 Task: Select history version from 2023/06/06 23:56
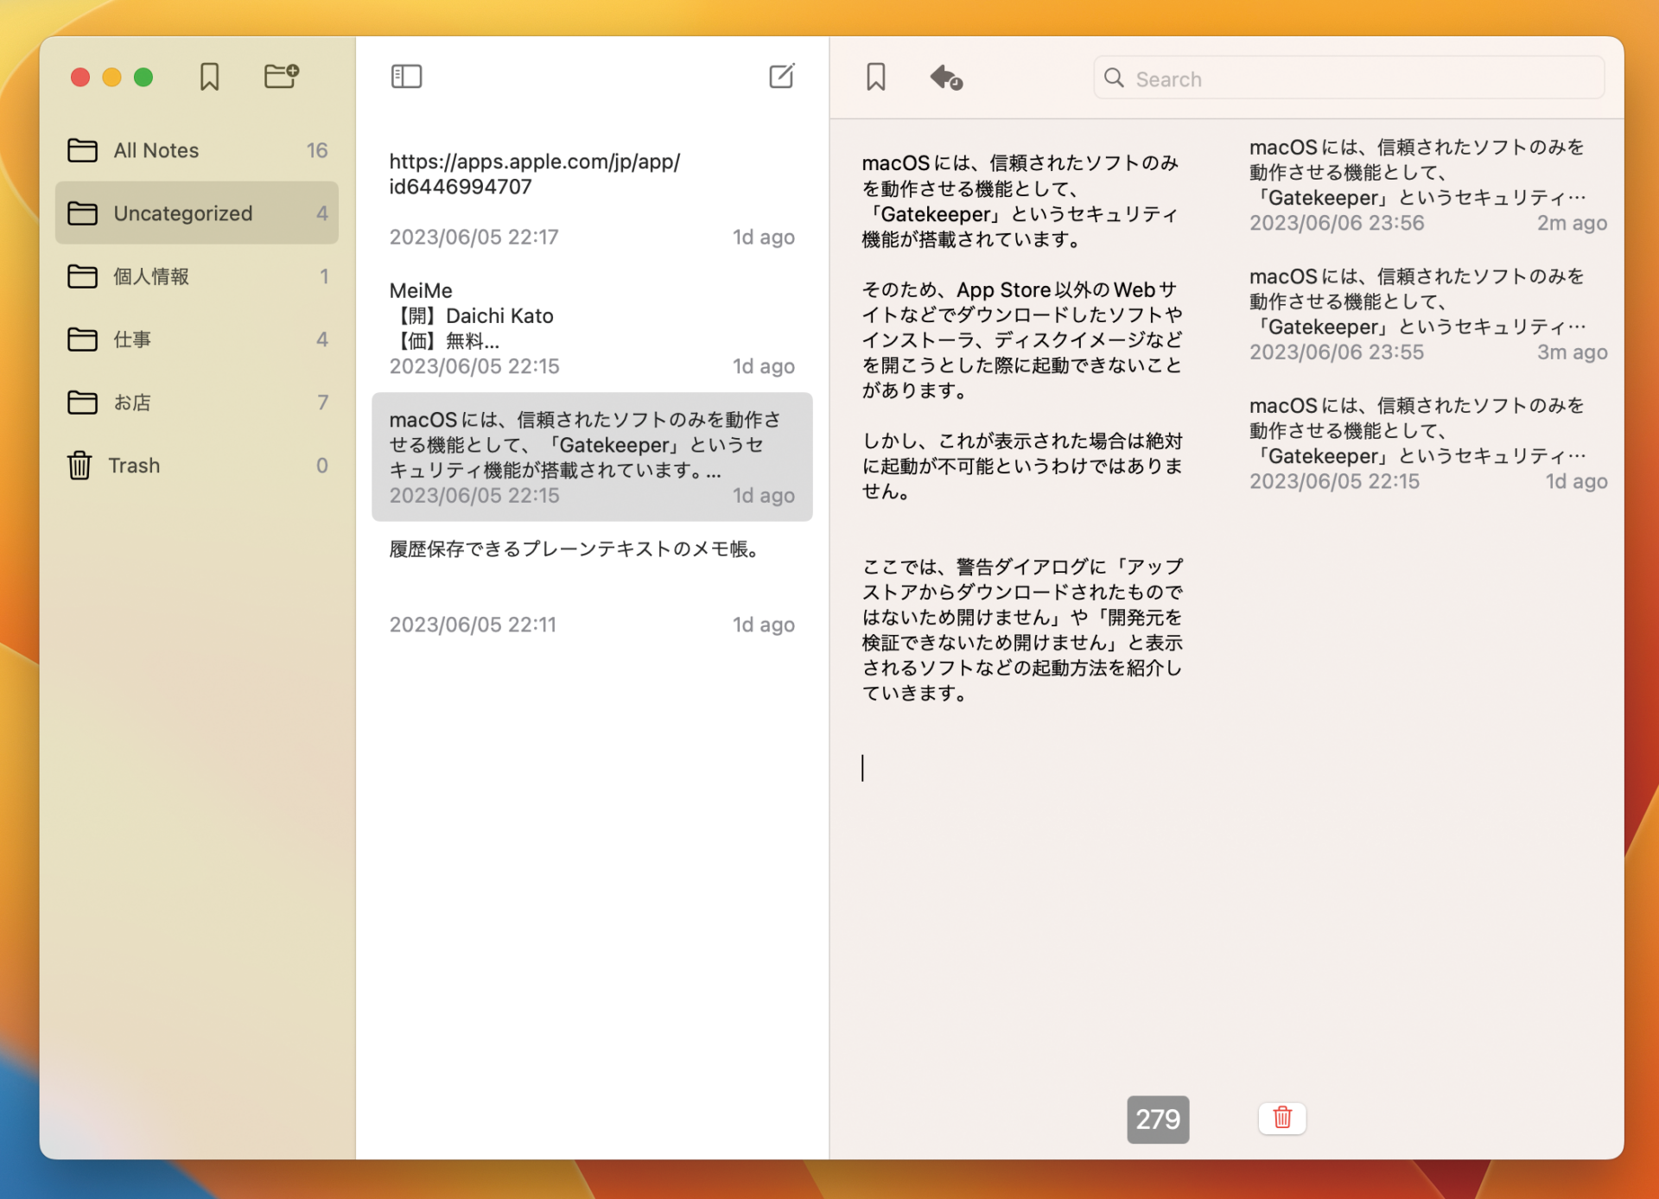point(1427,185)
